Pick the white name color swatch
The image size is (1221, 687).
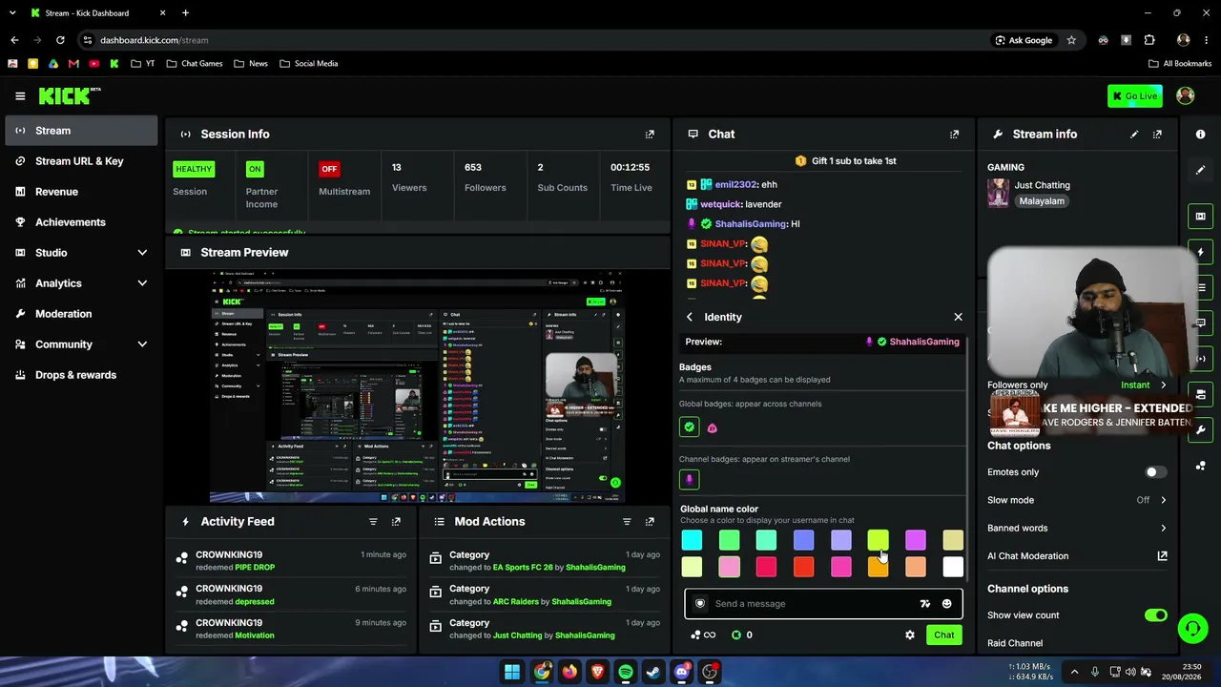[953, 568]
